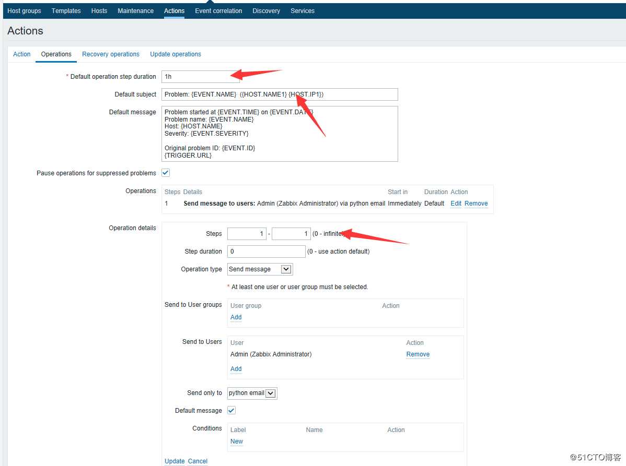The height and width of the screenshot is (466, 626).
Task: Click into the Default subject field
Action: click(280, 94)
